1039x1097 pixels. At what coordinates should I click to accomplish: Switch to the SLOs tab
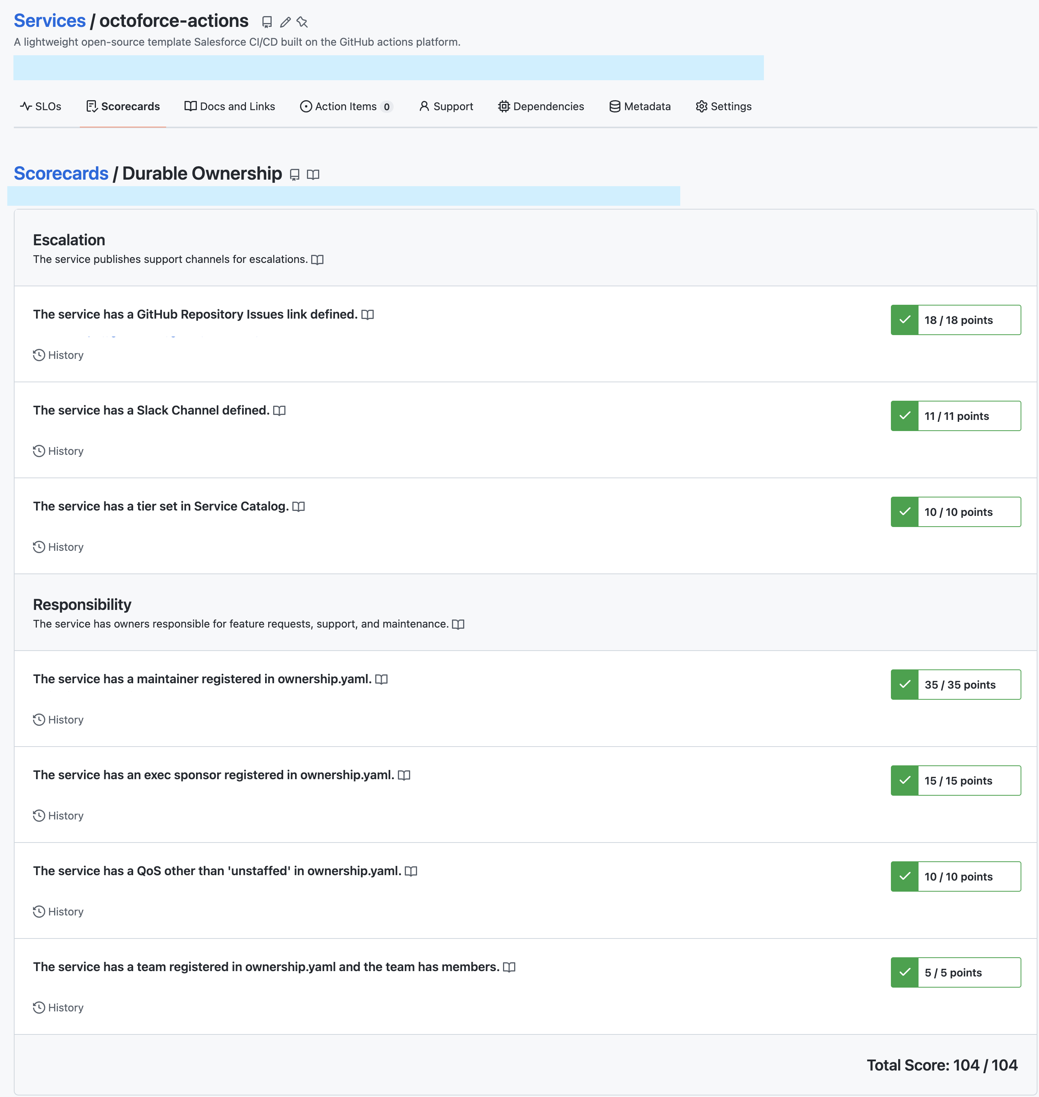(x=41, y=106)
